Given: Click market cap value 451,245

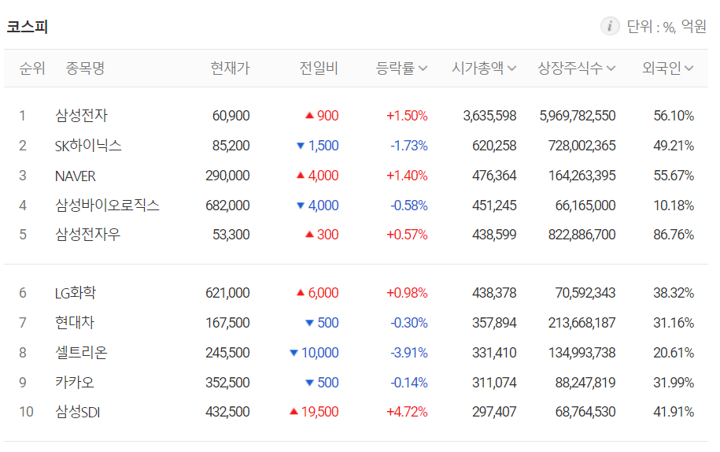Looking at the screenshot, I should (494, 206).
